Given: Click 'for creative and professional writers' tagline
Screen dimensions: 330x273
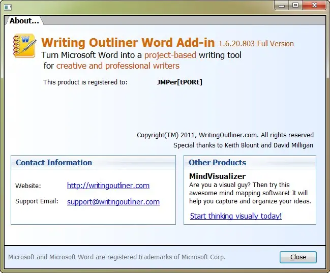Looking at the screenshot, I should (x=111, y=66).
